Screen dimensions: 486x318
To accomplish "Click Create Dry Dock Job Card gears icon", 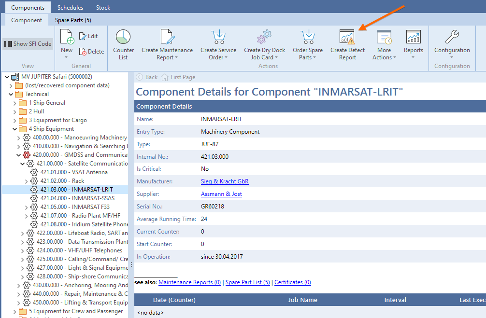I will [x=264, y=37].
